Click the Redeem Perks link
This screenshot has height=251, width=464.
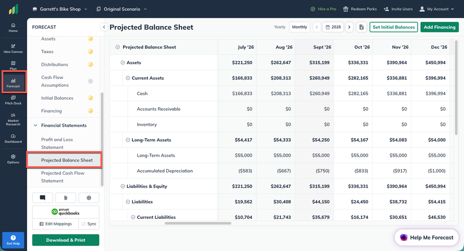coord(360,9)
